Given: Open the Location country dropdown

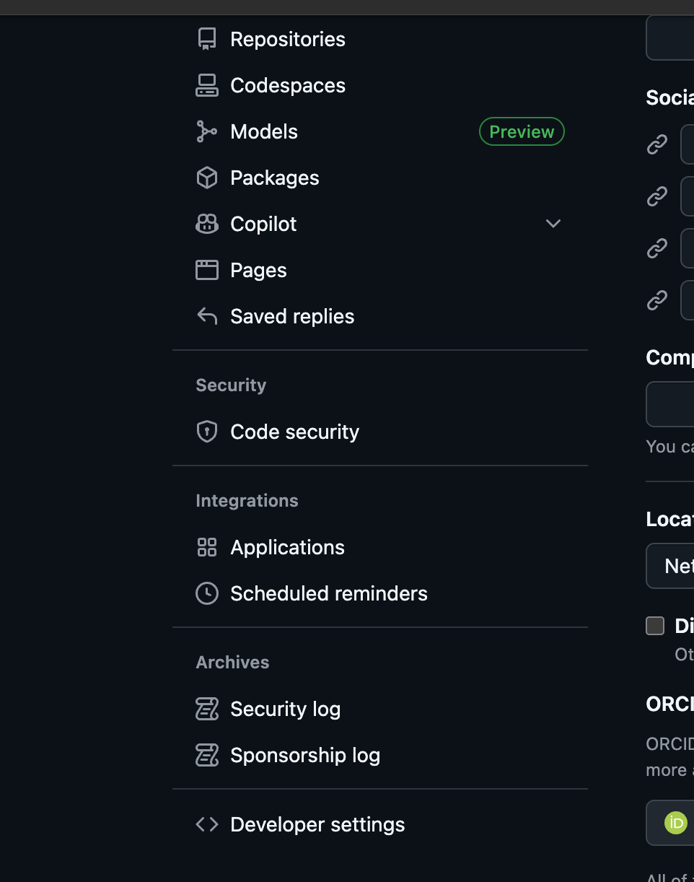Looking at the screenshot, I should point(678,566).
